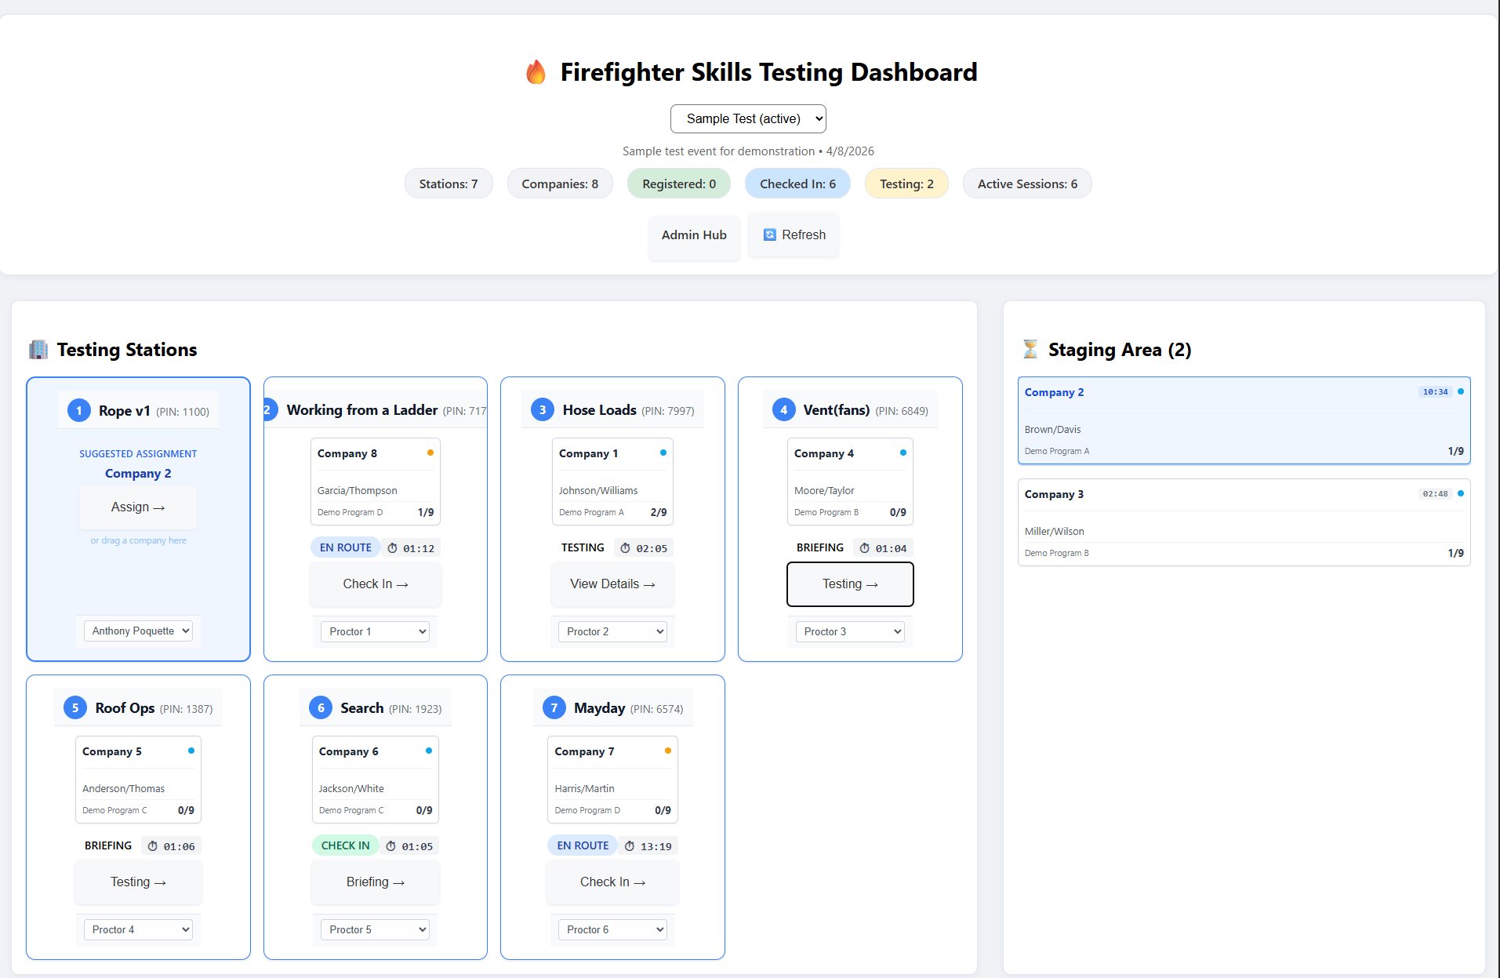Click the refresh icon next to Refresh label
This screenshot has width=1500, height=978.
(770, 235)
